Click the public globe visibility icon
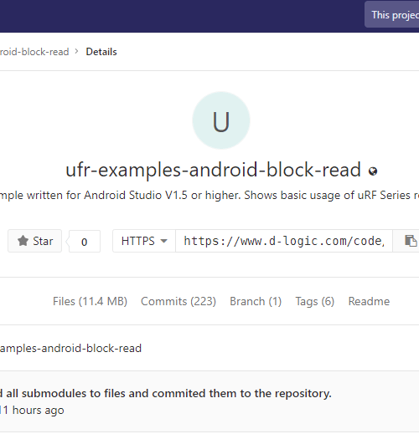 373,171
